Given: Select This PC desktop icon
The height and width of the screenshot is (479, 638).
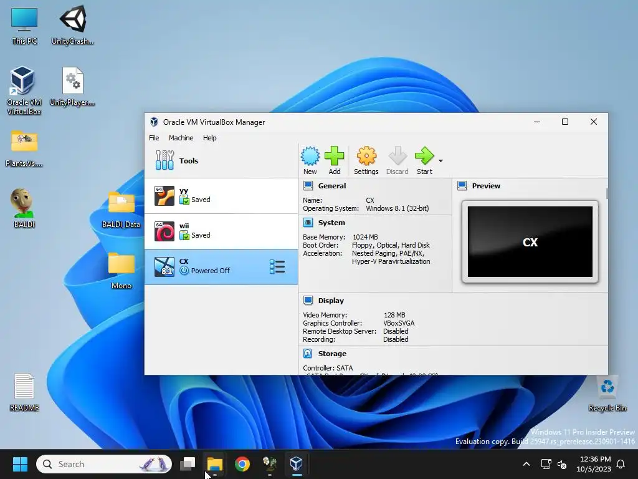Looking at the screenshot, I should tap(24, 26).
